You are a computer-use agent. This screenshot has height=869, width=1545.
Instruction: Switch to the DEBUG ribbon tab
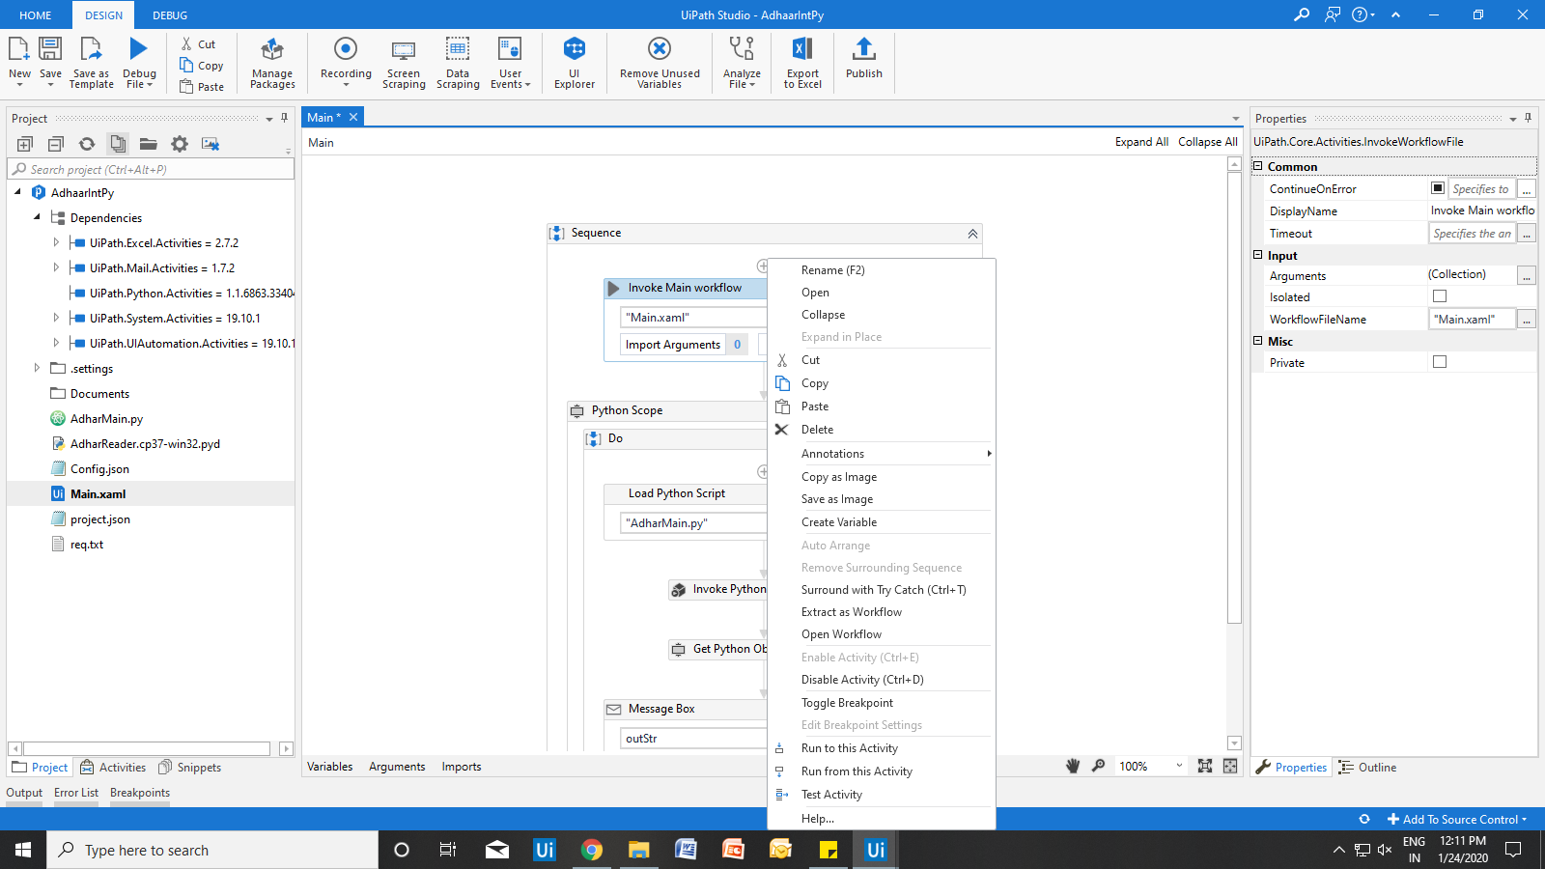coord(170,15)
